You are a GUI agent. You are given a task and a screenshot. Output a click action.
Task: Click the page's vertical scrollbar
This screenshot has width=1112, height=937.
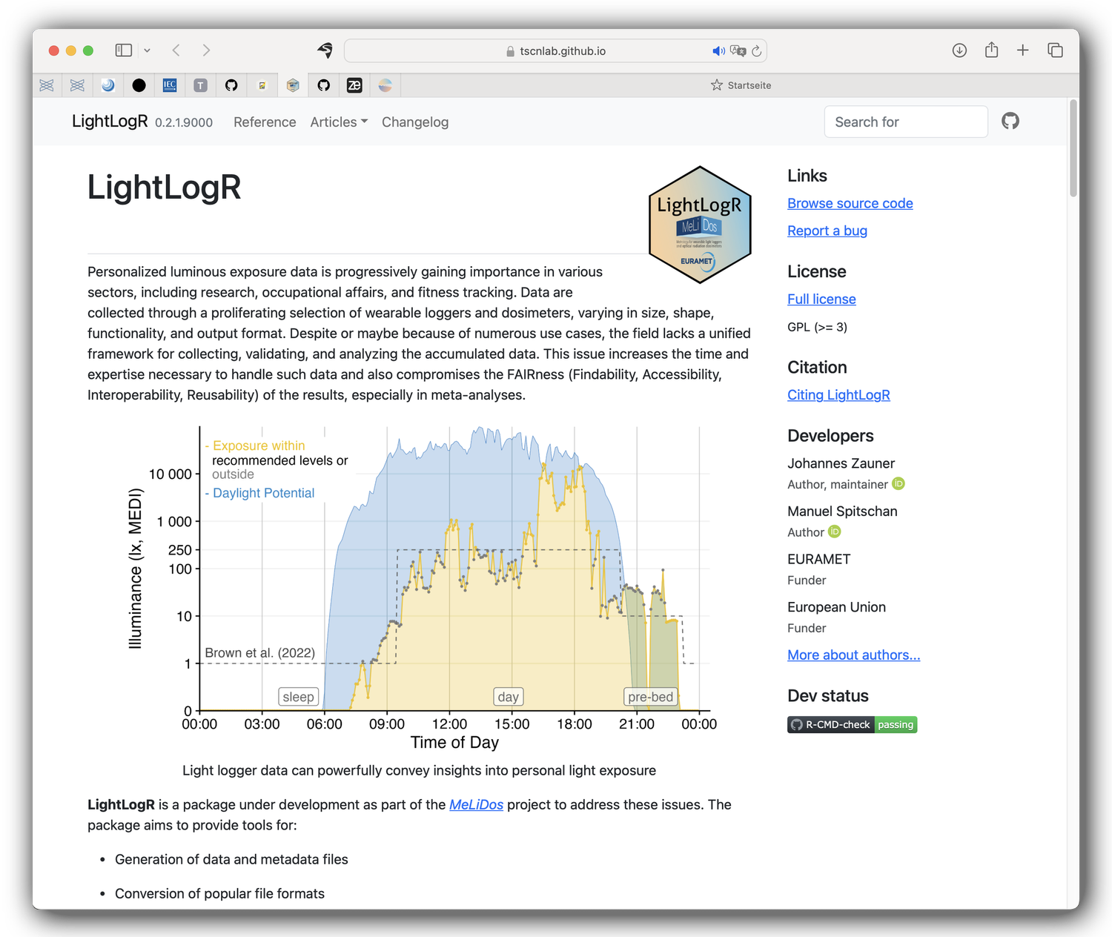pyautogui.click(x=1073, y=148)
